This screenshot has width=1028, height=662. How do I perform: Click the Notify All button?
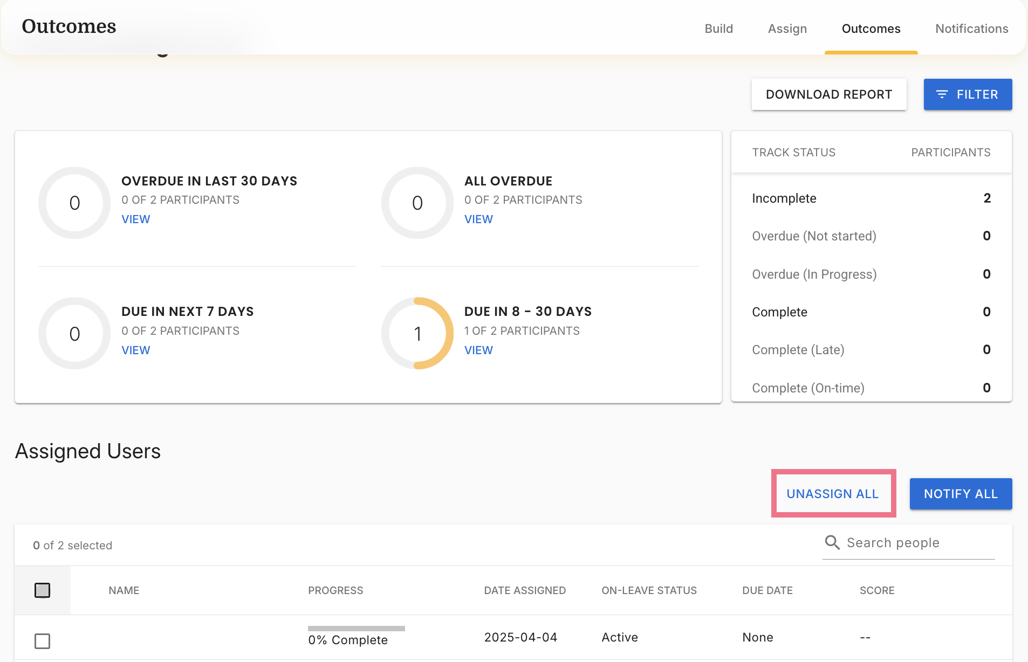click(x=961, y=493)
